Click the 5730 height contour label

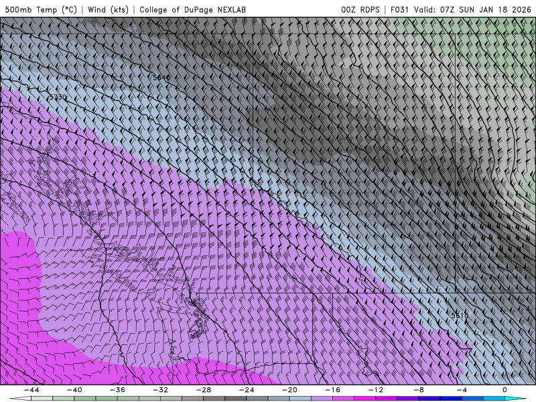[58, 97]
